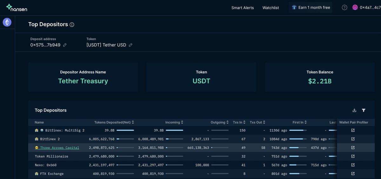
Task: Open Wallet Pair Profiler for Bitfinex: MultiSig 2
Action: pyautogui.click(x=353, y=130)
